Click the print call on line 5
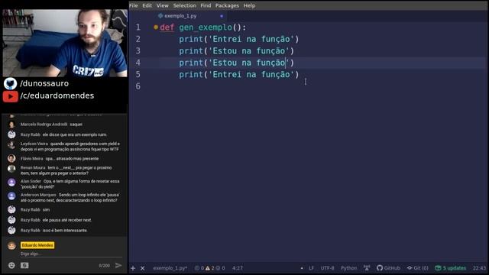This screenshot has height=275, width=489. pos(191,75)
